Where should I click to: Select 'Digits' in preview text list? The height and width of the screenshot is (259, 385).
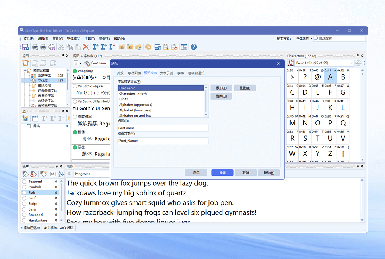[161, 99]
